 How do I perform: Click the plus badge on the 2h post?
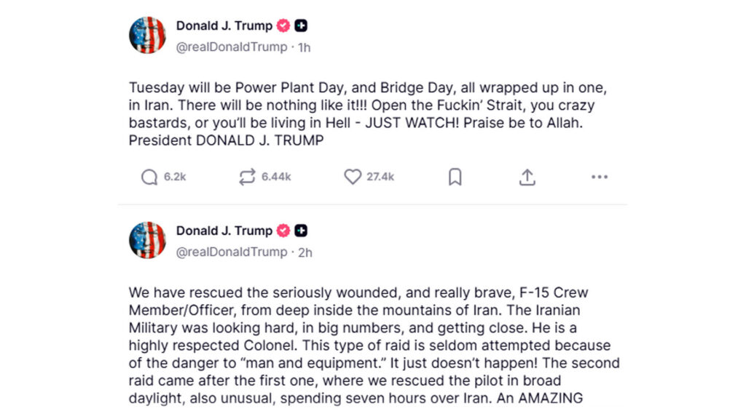[x=301, y=231]
